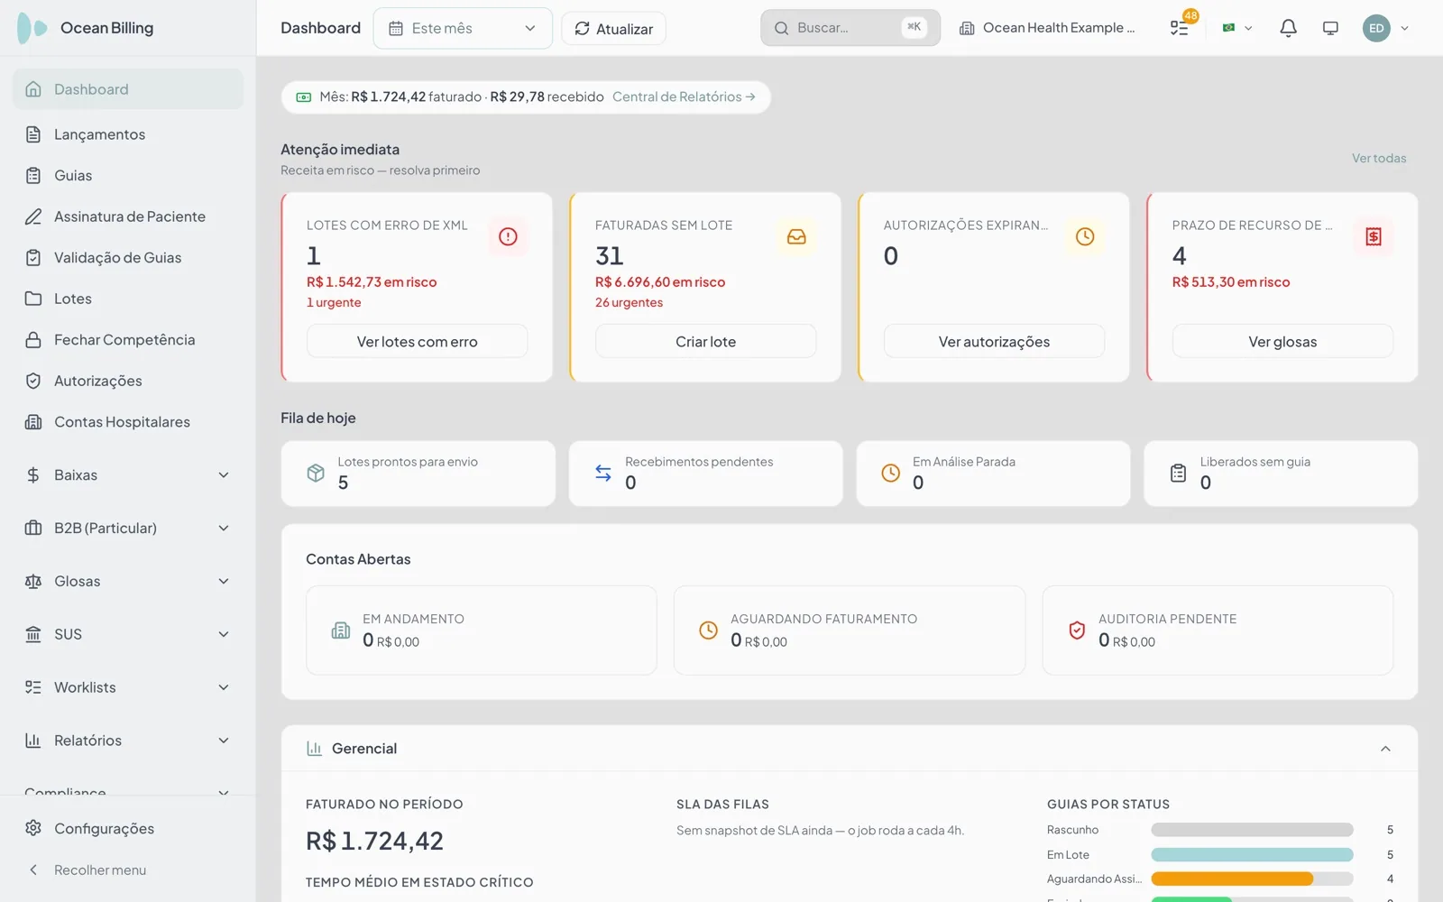Open Configurações in the sidebar
The width and height of the screenshot is (1443, 902).
tap(127, 828)
